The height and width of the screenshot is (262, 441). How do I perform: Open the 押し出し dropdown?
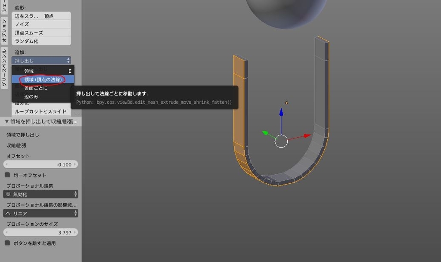[x=41, y=60]
